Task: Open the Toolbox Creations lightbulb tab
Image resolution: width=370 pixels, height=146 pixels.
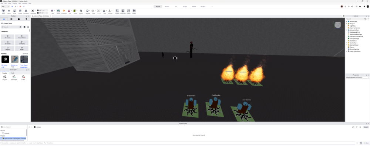Action: pyautogui.click(x=26, y=19)
